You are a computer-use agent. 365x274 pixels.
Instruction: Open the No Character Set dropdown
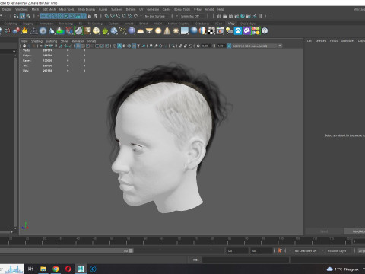(306, 250)
